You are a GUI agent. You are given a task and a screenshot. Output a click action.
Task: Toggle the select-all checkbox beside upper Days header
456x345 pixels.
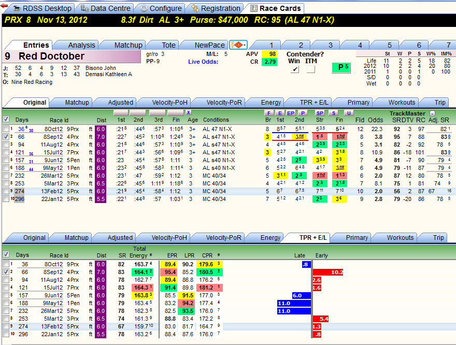[x=6, y=119]
